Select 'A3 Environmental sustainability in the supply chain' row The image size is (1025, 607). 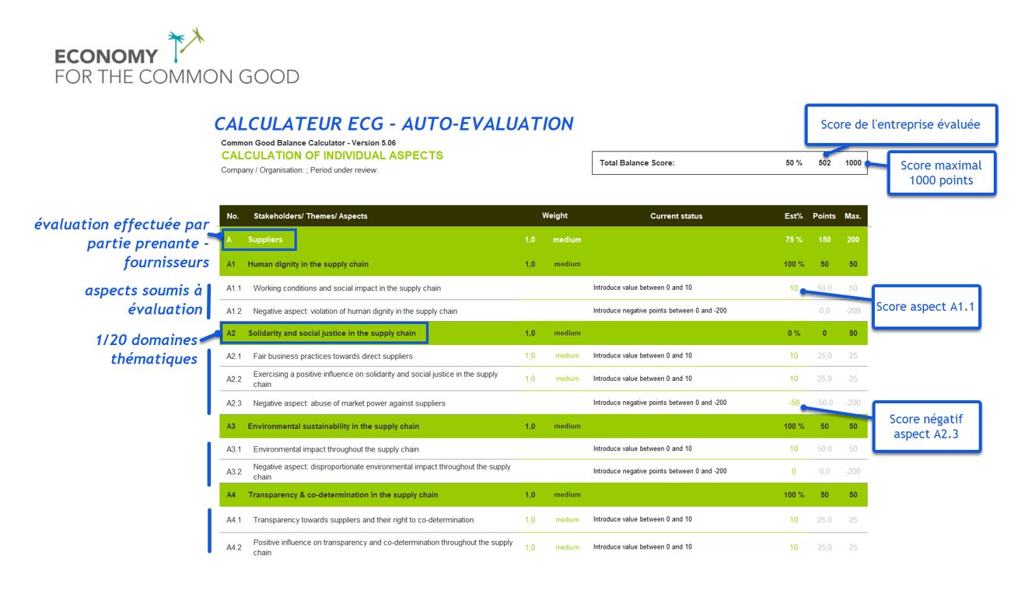coord(333,427)
